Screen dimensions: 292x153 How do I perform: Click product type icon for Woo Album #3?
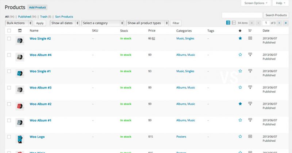coord(250,87)
